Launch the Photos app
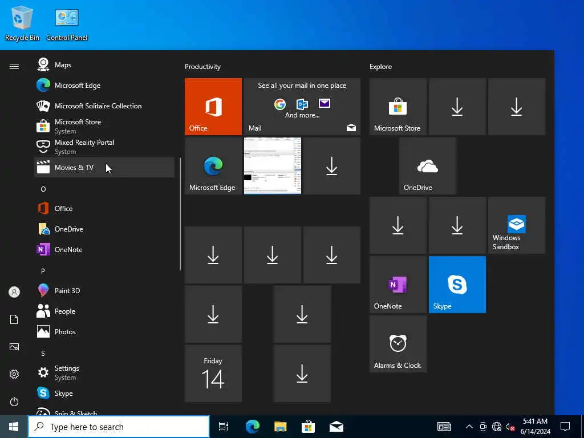The image size is (584, 438). coord(104,331)
